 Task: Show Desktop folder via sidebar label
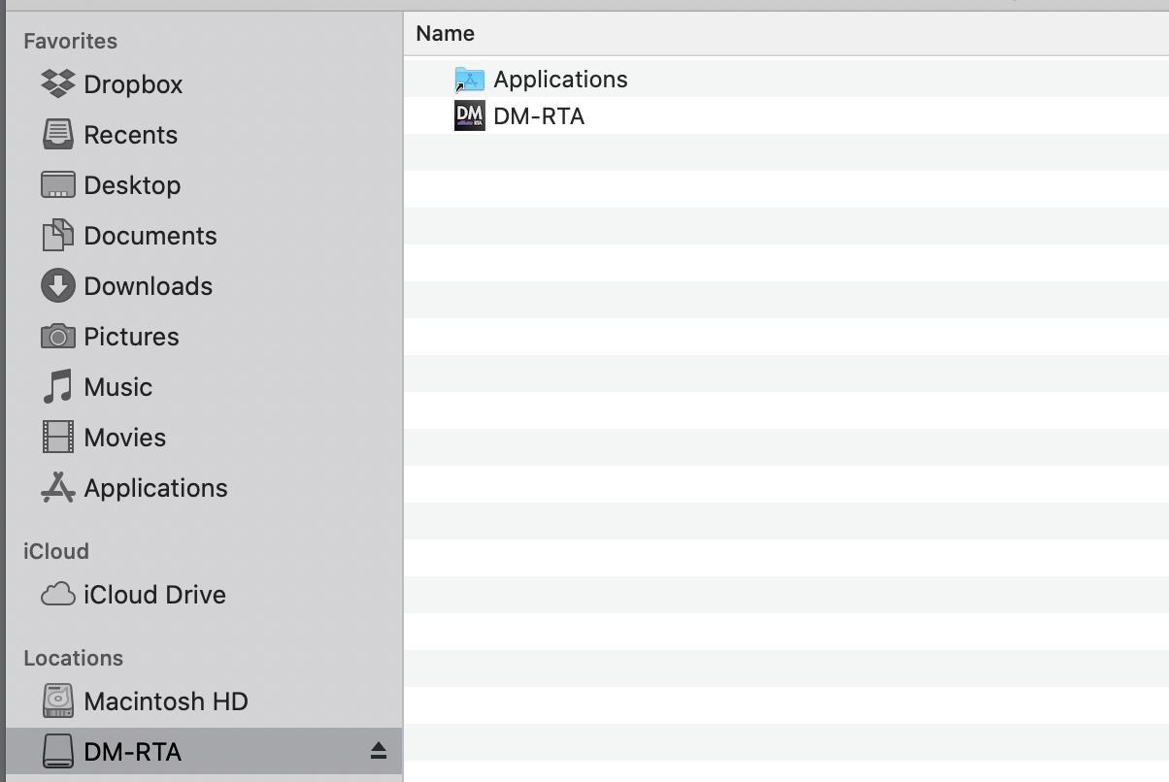coord(132,185)
